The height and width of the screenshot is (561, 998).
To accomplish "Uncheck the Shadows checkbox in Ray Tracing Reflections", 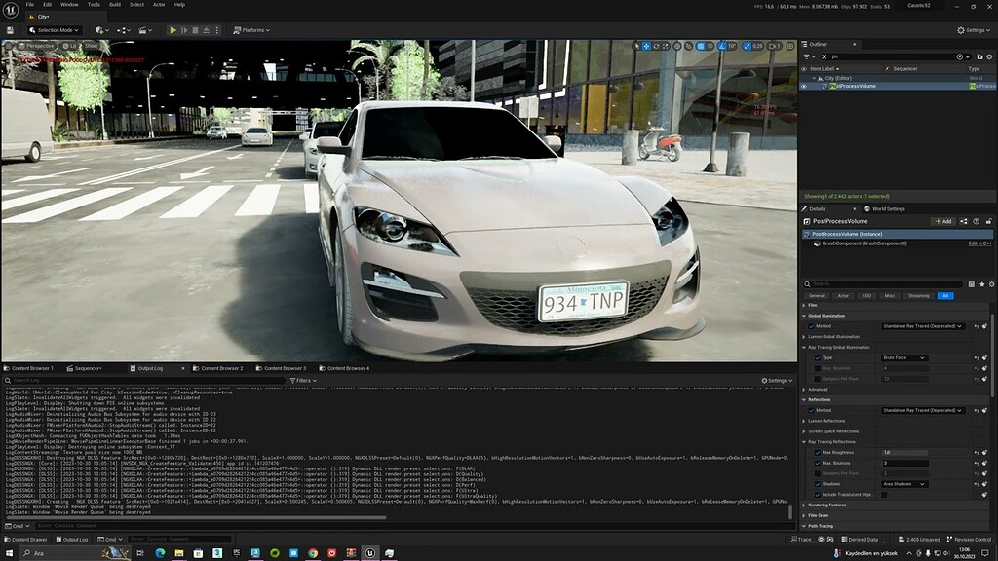I will (818, 484).
